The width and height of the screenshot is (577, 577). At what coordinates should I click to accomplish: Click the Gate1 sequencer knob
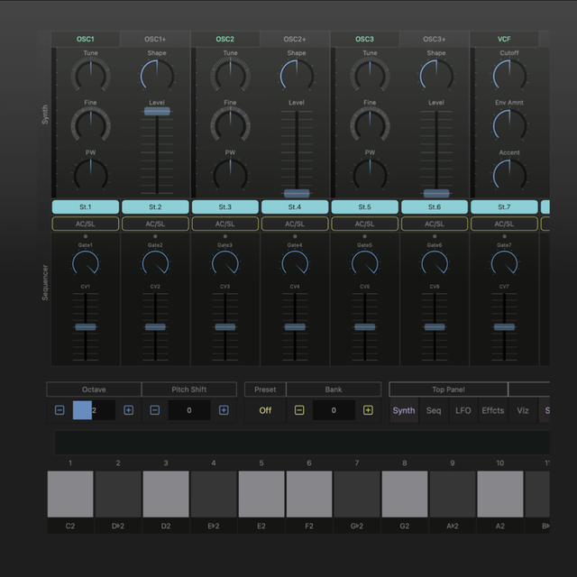(86, 264)
